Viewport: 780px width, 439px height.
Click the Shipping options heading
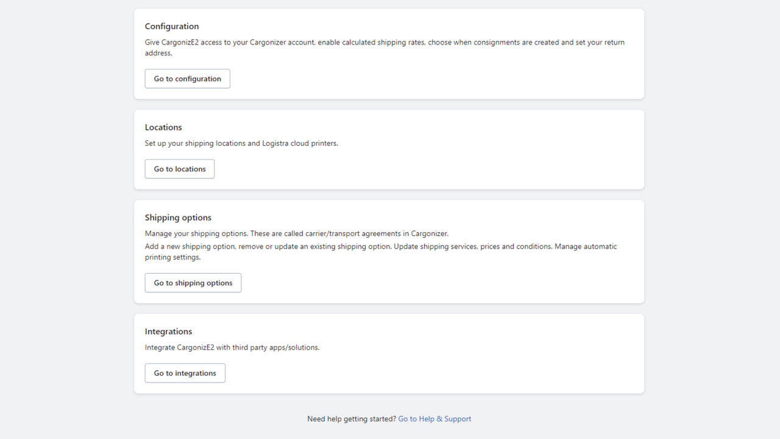click(179, 218)
